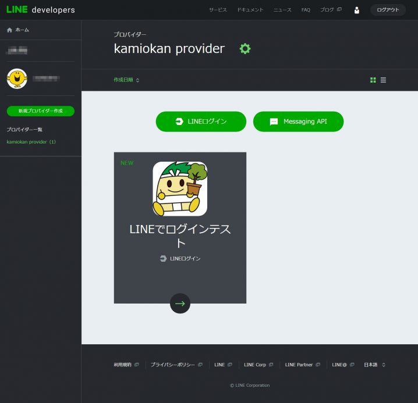Screen dimensions: 418x403
Task: Open the サービス menu
Action: pos(218,10)
